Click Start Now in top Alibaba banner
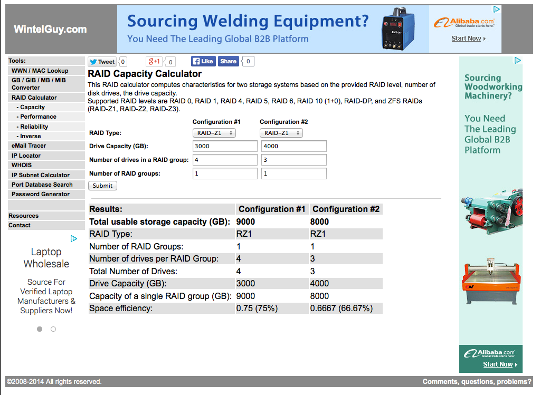540x395 pixels. pos(468,38)
